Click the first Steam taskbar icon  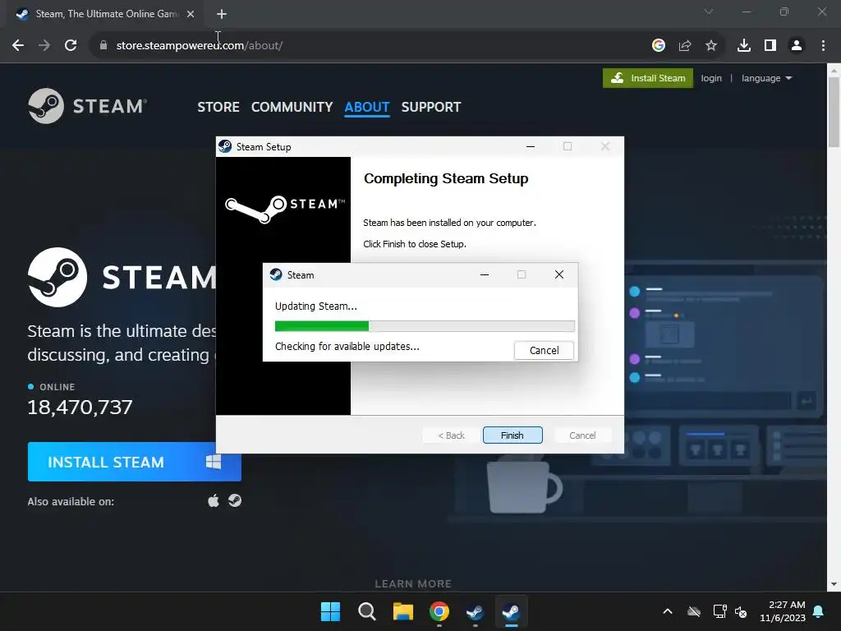[476, 611]
